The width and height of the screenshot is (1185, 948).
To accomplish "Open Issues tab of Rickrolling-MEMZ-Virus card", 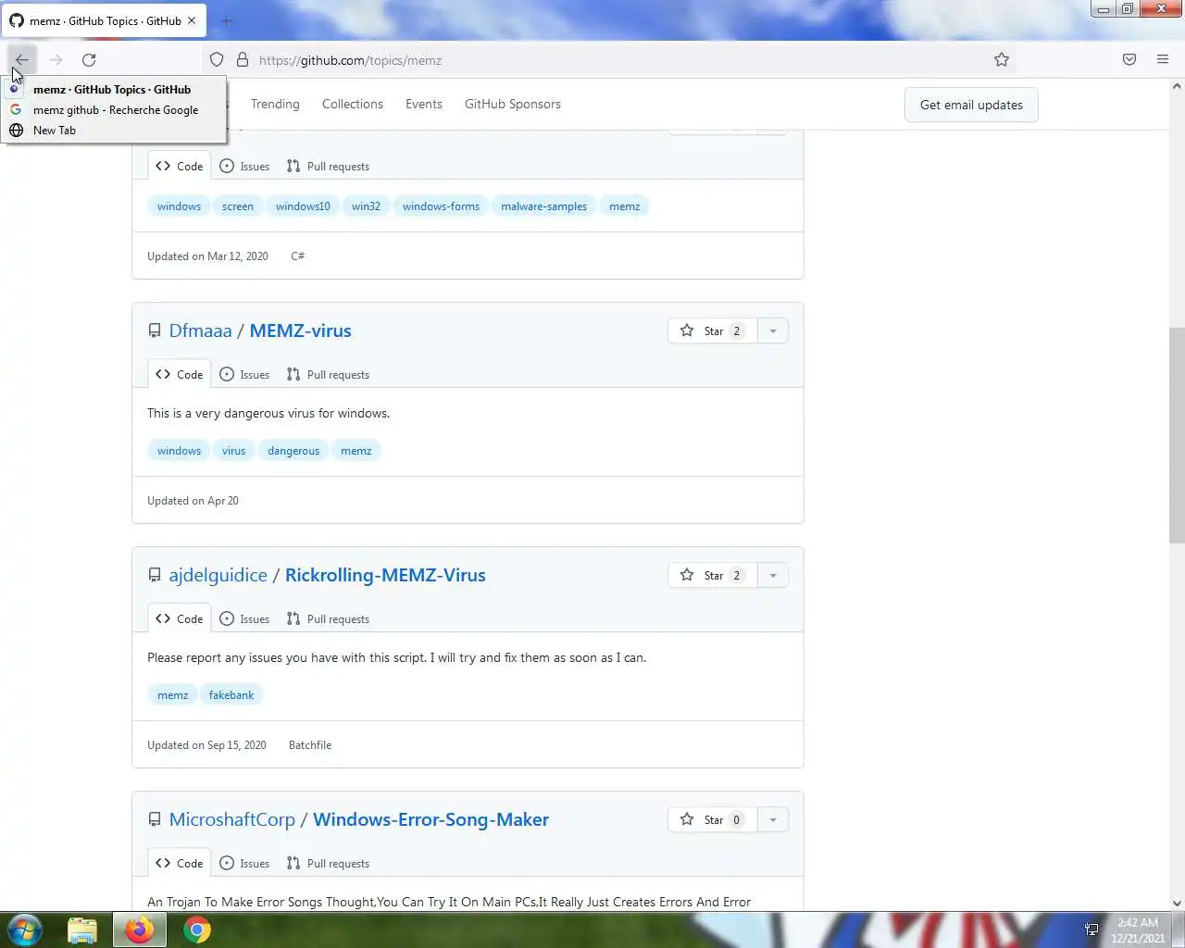I will (x=245, y=619).
